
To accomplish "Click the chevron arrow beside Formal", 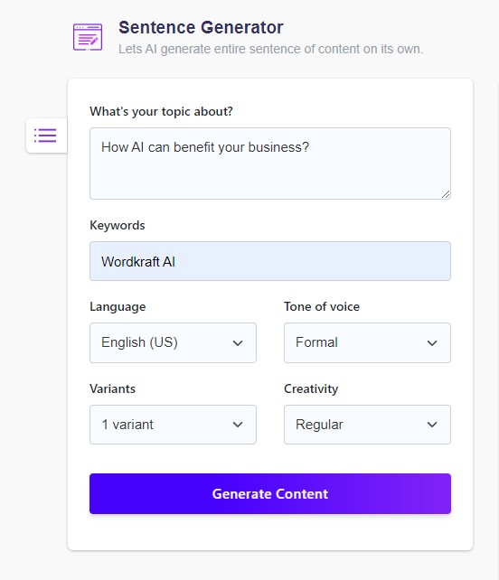I will [x=432, y=343].
